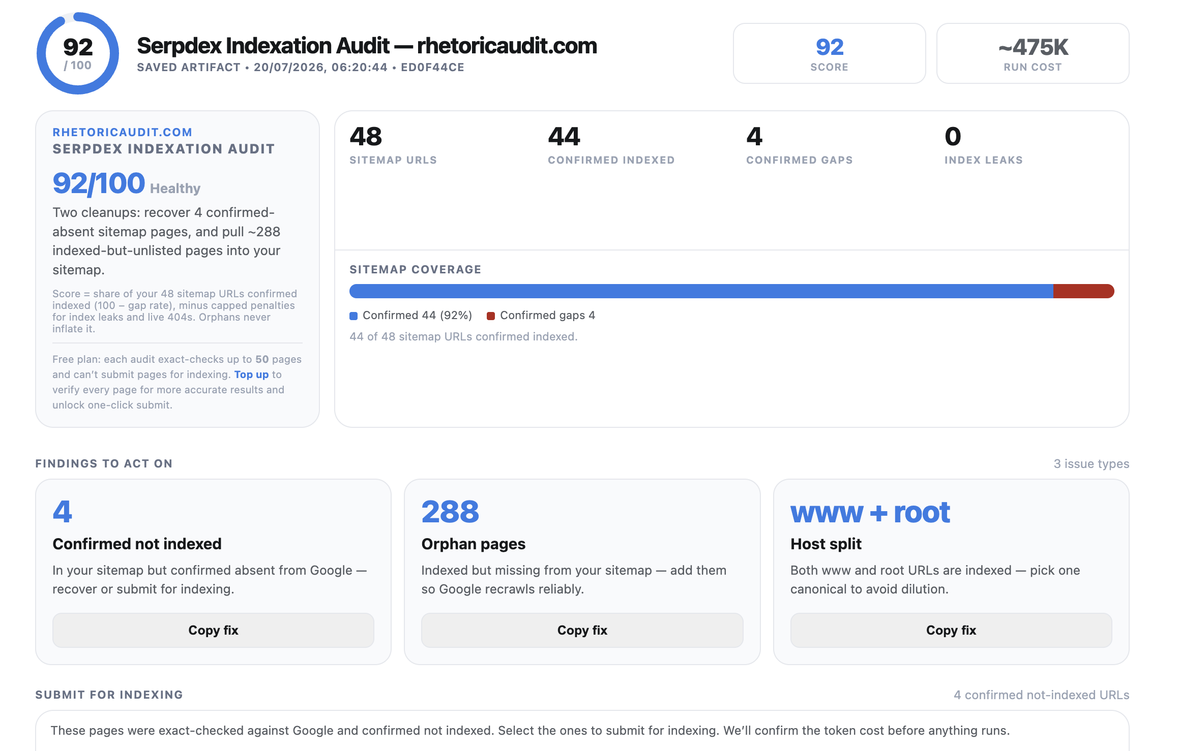Select the blue Confirmed 44 legend swatch

[354, 316]
